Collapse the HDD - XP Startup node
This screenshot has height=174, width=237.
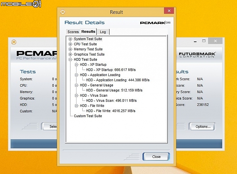point(76,65)
